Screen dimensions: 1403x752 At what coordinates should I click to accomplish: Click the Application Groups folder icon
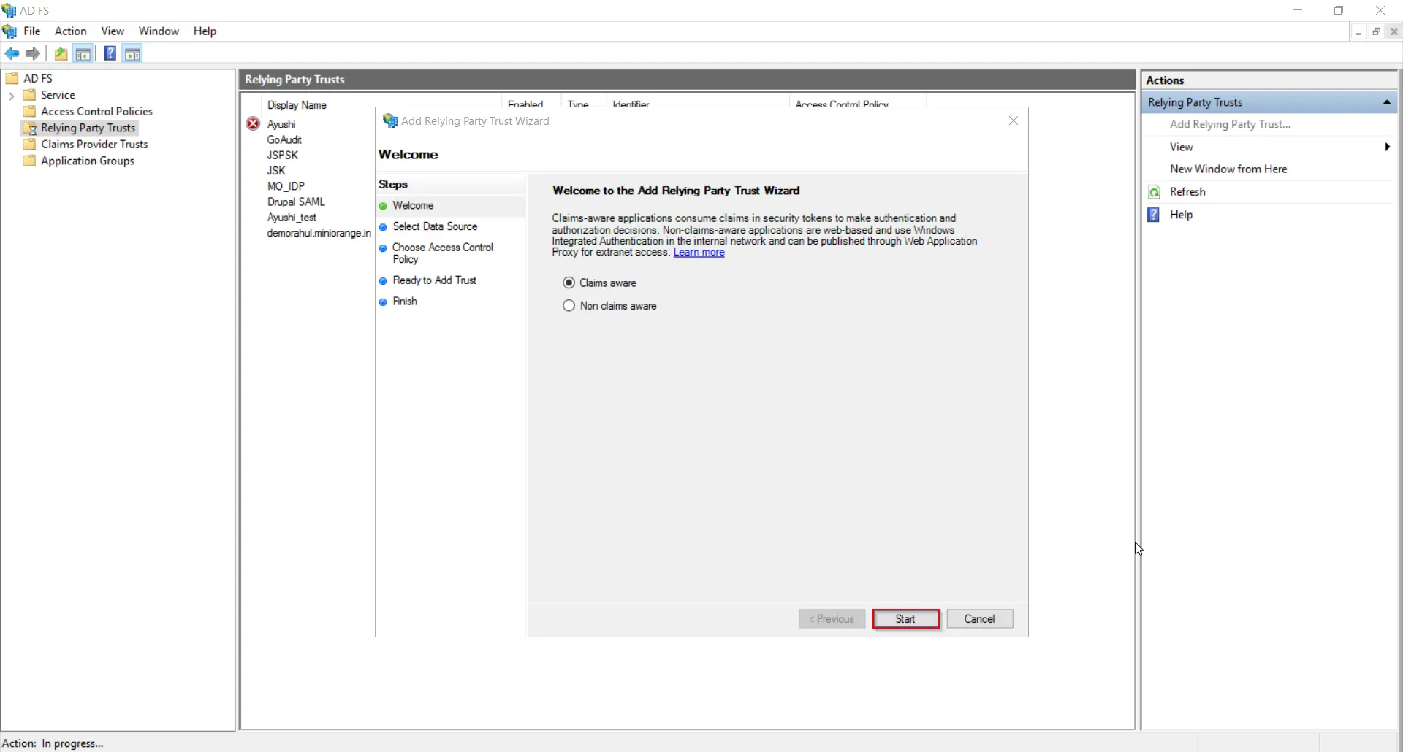point(29,161)
